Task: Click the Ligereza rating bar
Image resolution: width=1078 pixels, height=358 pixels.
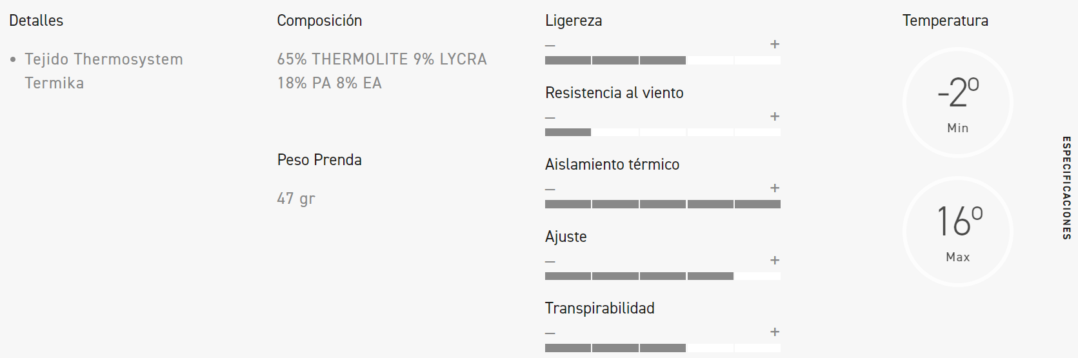Action: point(663,61)
